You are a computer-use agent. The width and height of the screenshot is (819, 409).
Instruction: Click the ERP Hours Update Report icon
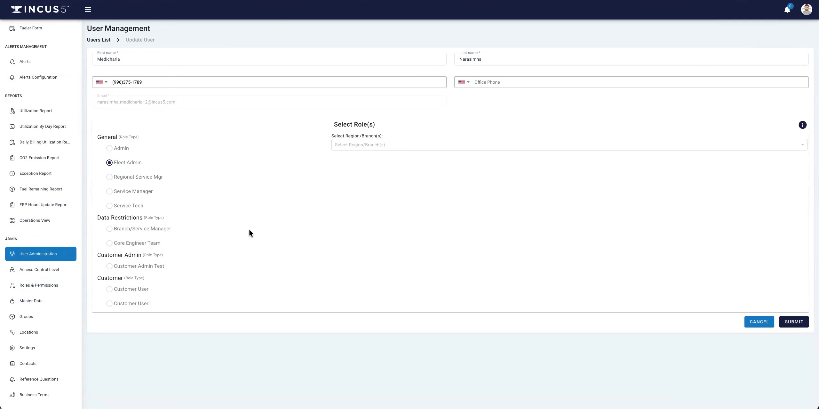coord(12,205)
